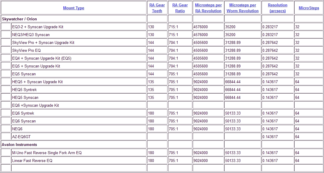Image resolution: width=324 pixels, height=173 pixels.
Task: Click resolution 0.283217 in EQ3-2 row
Action: click(270, 27)
